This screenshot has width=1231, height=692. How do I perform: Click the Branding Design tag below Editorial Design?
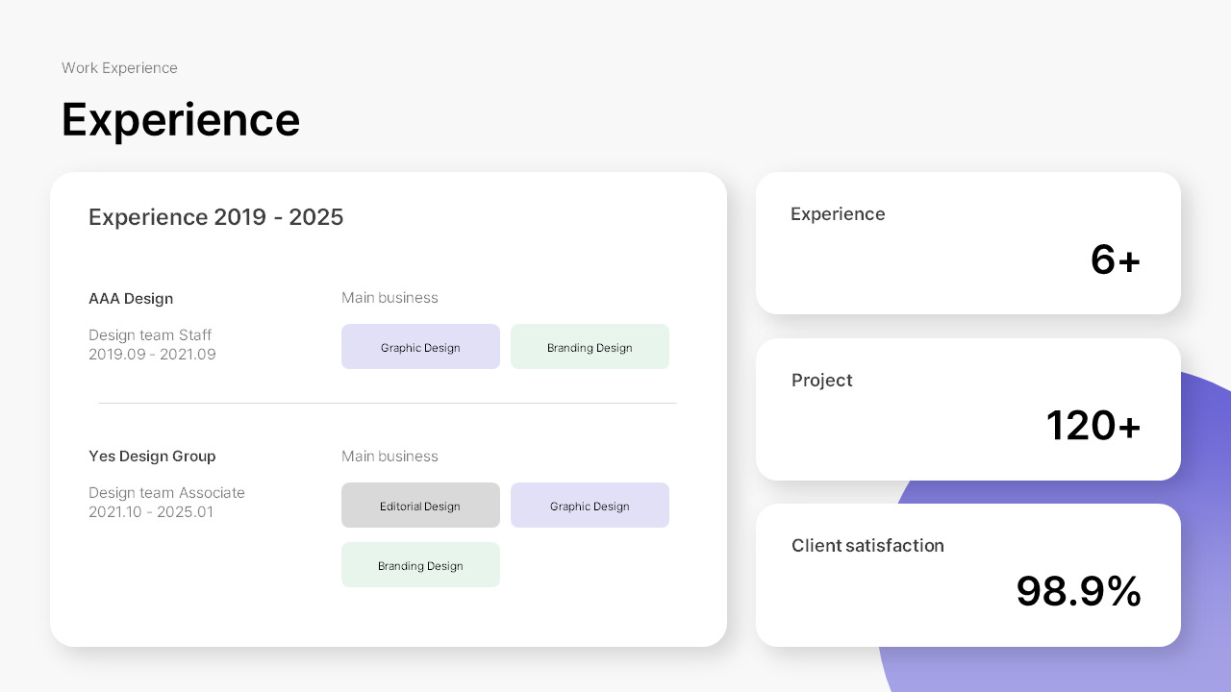click(420, 565)
